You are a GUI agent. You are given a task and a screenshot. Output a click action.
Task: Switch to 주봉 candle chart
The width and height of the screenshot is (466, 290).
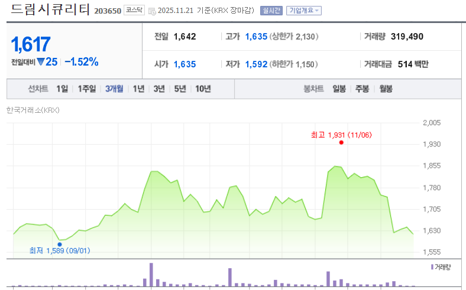click(x=363, y=89)
